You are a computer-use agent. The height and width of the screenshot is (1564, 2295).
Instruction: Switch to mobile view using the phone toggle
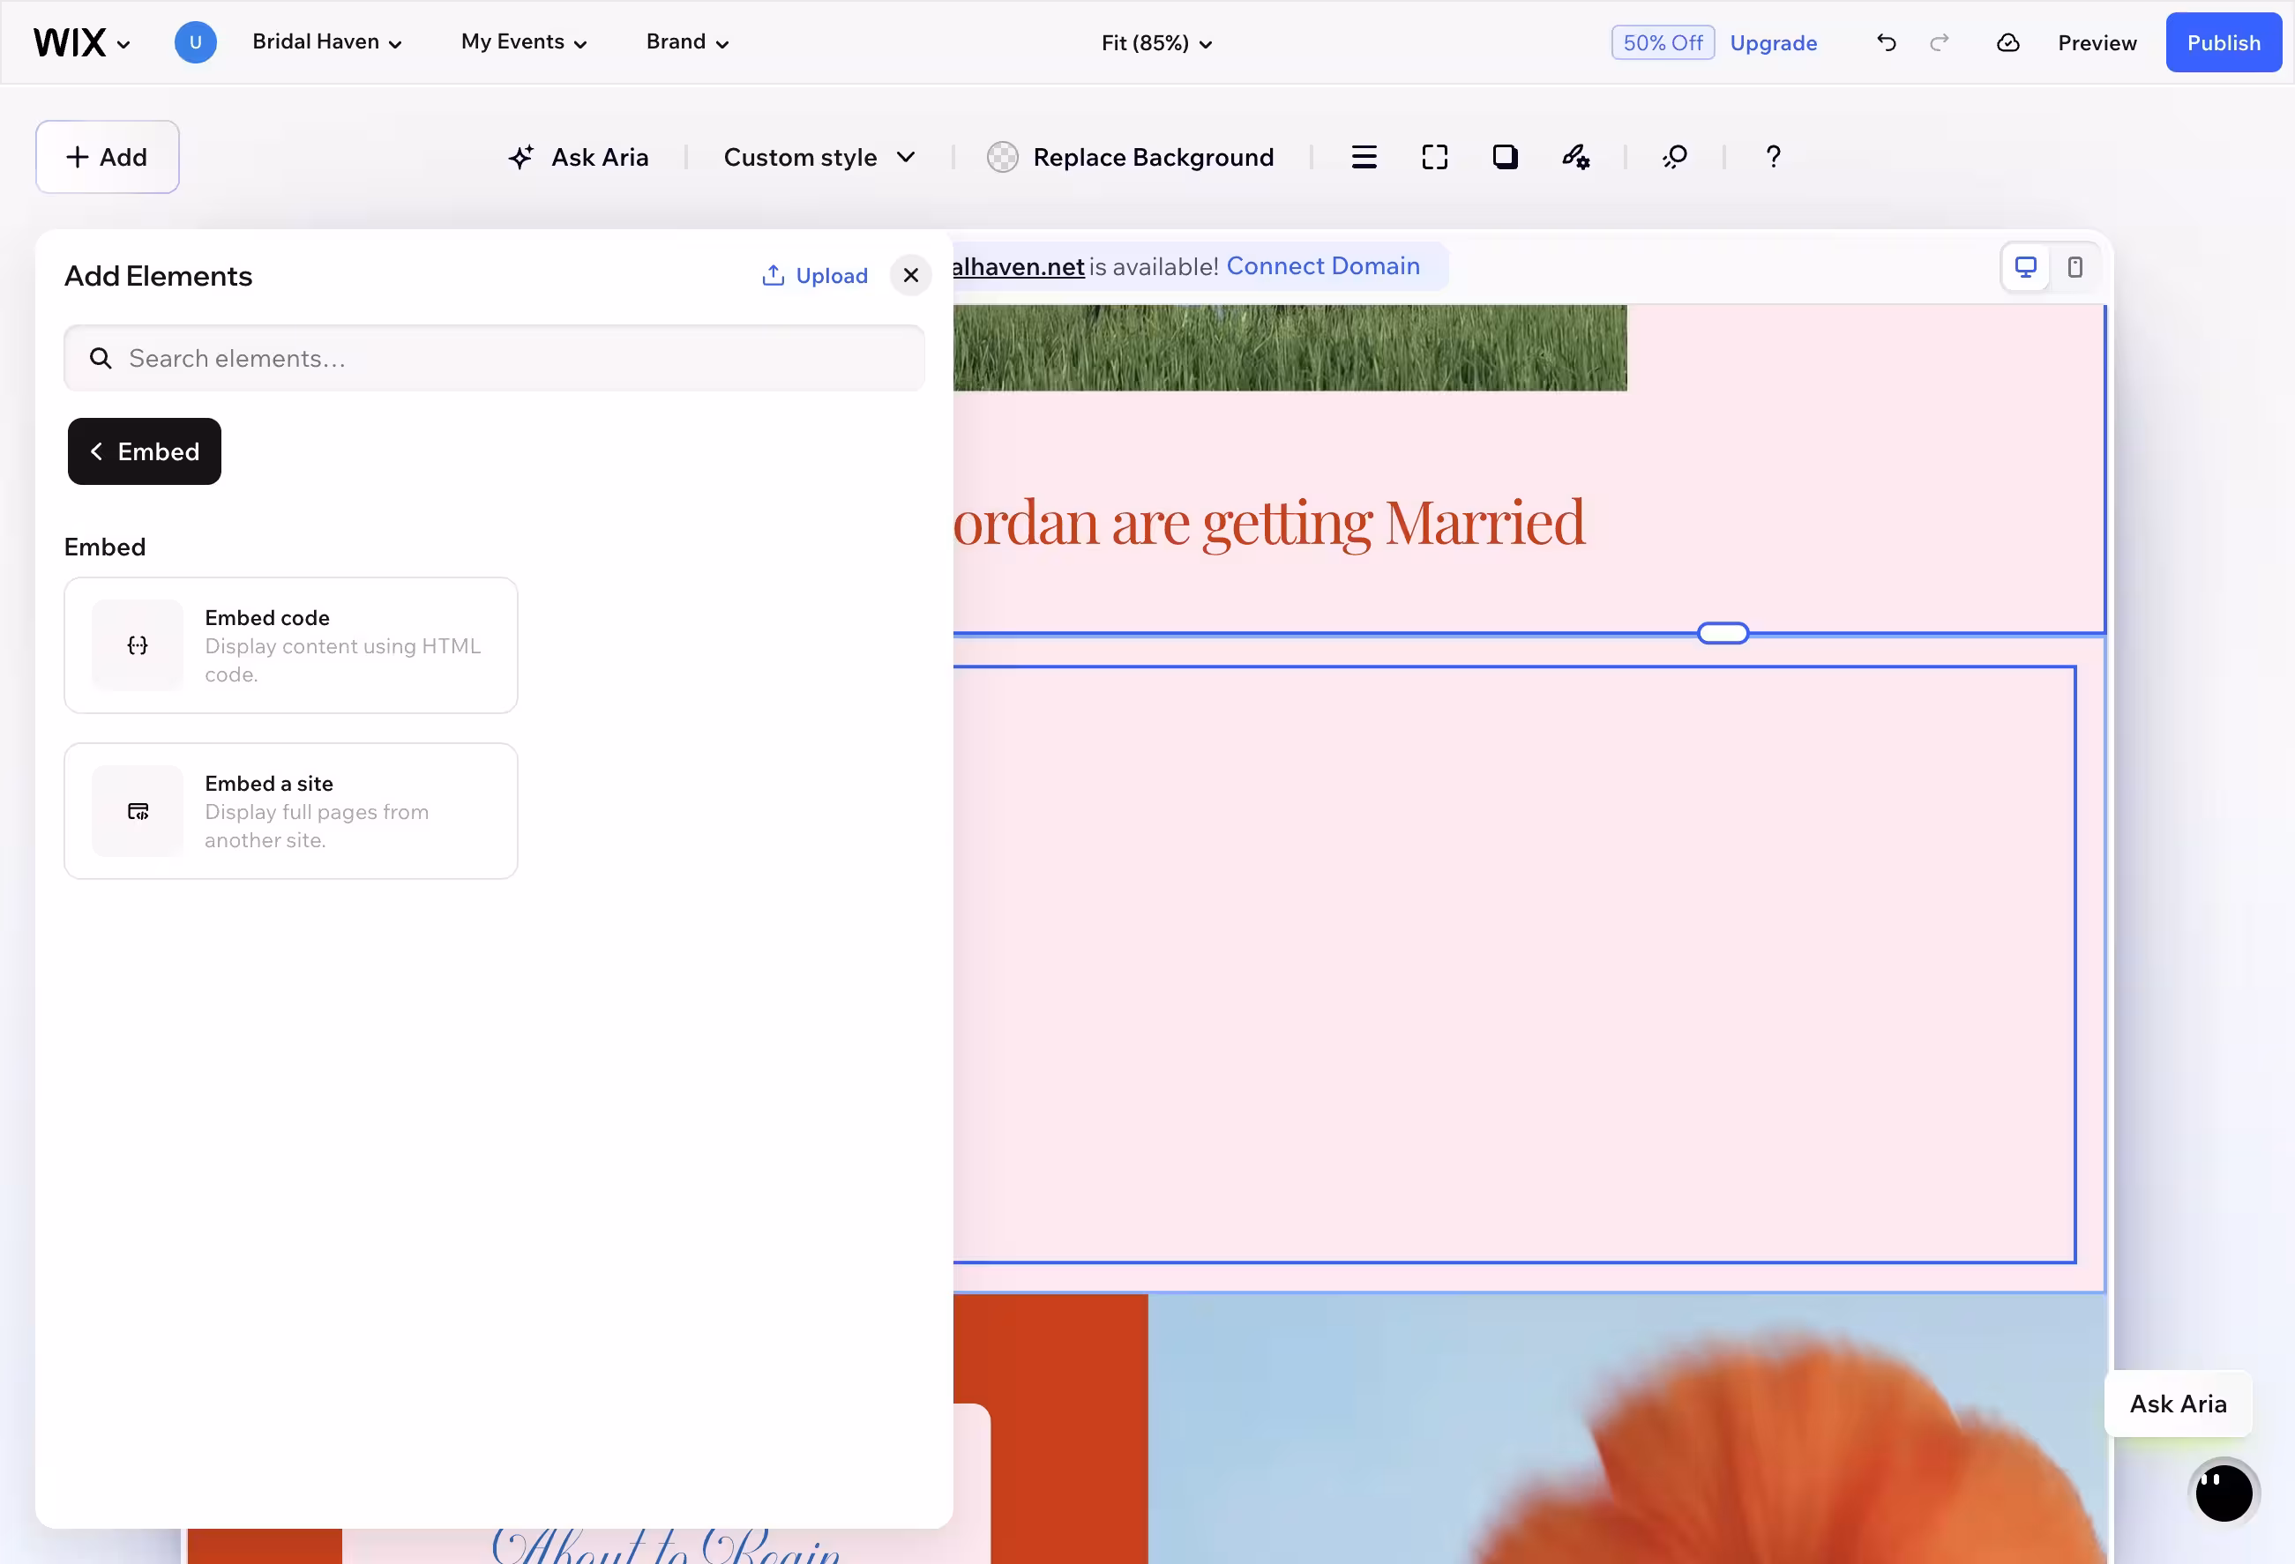click(2074, 266)
